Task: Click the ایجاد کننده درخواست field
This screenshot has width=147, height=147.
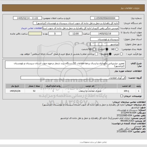Action: click(x=81, y=28)
